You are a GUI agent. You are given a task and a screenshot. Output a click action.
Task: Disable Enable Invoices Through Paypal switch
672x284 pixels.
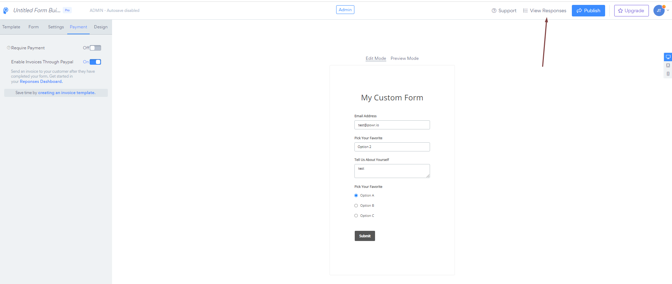[95, 62]
